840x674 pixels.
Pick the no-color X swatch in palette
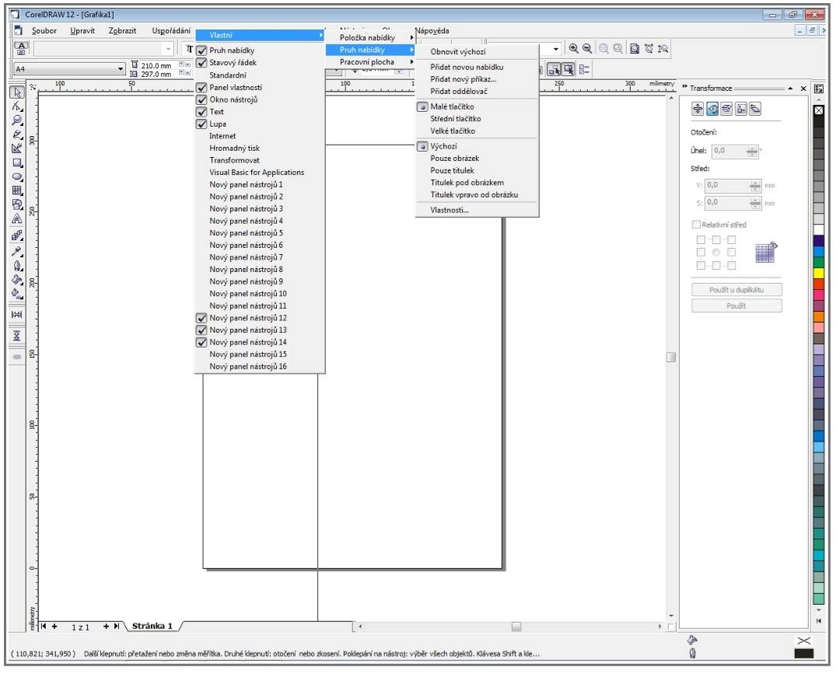pos(818,110)
